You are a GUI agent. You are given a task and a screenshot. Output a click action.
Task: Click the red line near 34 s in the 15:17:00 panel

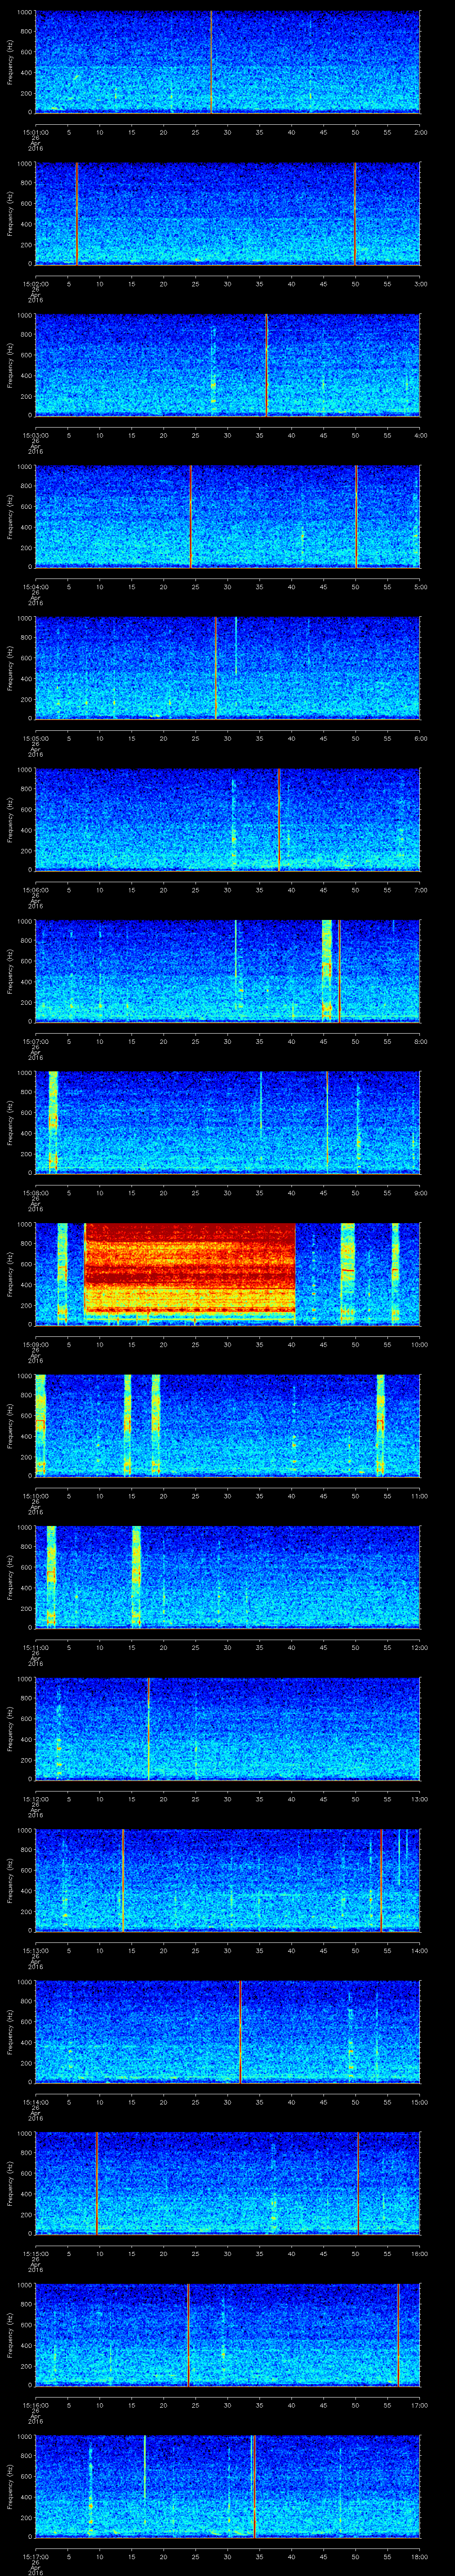tap(254, 2485)
